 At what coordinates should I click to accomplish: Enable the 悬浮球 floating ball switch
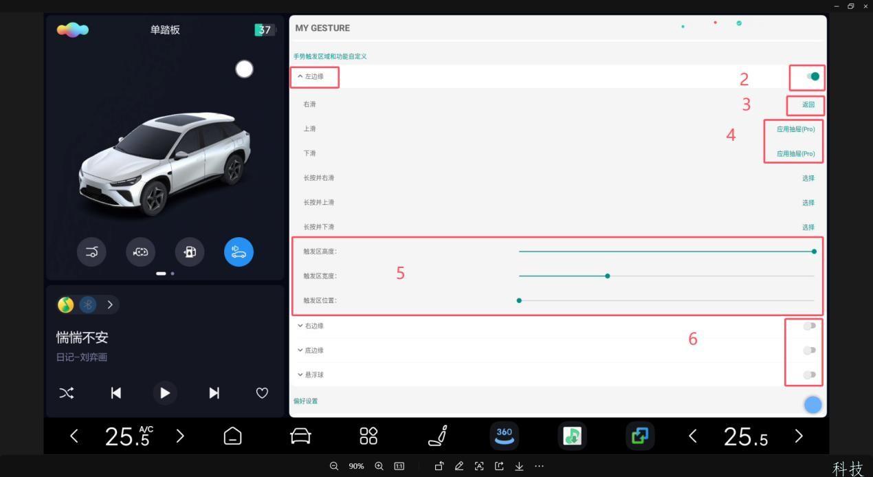click(x=810, y=375)
